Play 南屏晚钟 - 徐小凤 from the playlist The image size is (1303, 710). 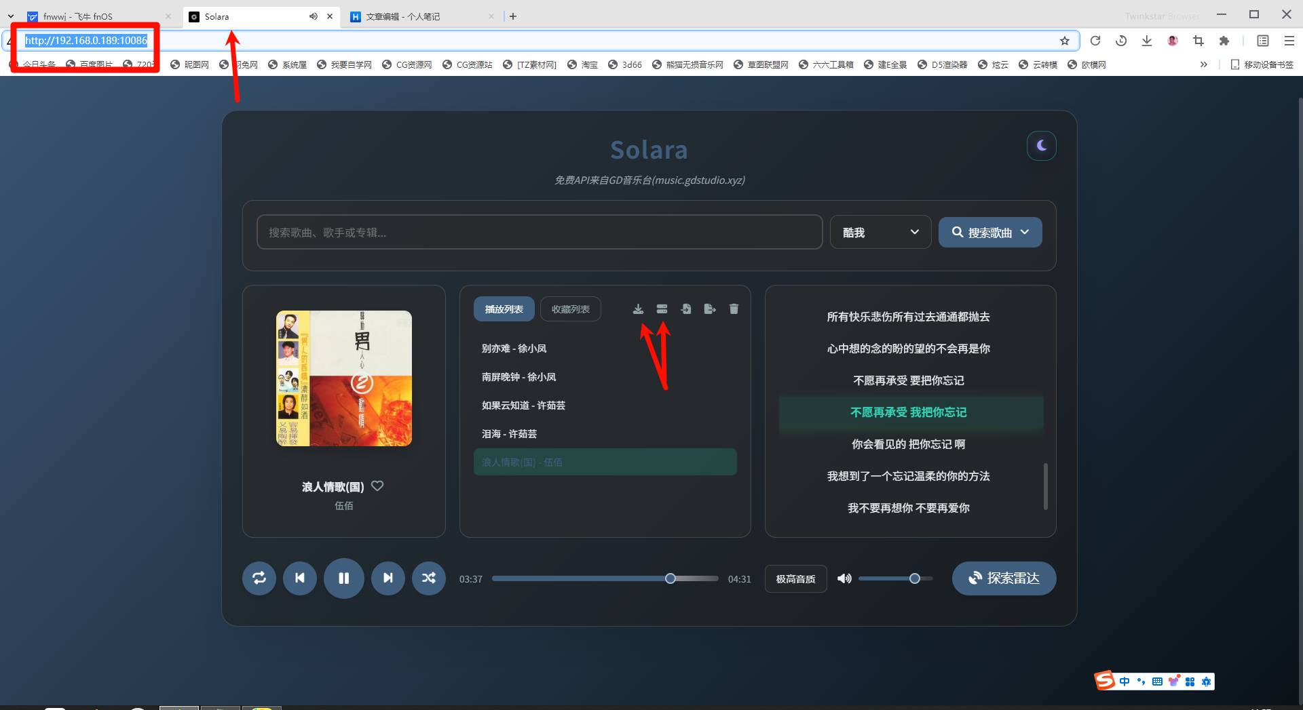pos(605,377)
